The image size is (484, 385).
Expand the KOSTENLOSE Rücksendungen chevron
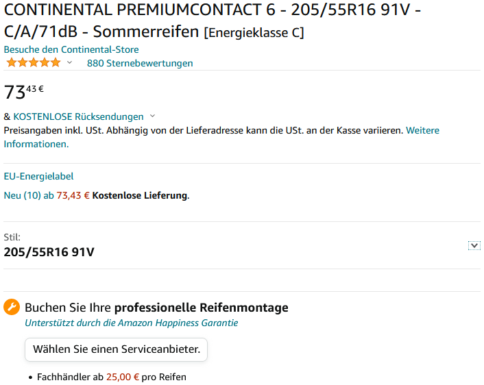tap(152, 116)
